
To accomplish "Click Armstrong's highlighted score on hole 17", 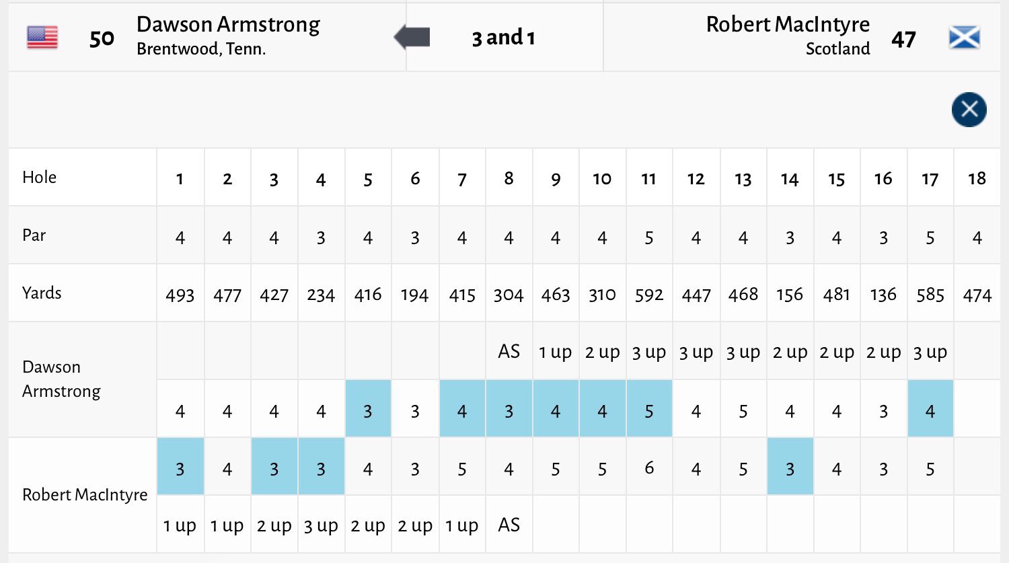I will (930, 410).
